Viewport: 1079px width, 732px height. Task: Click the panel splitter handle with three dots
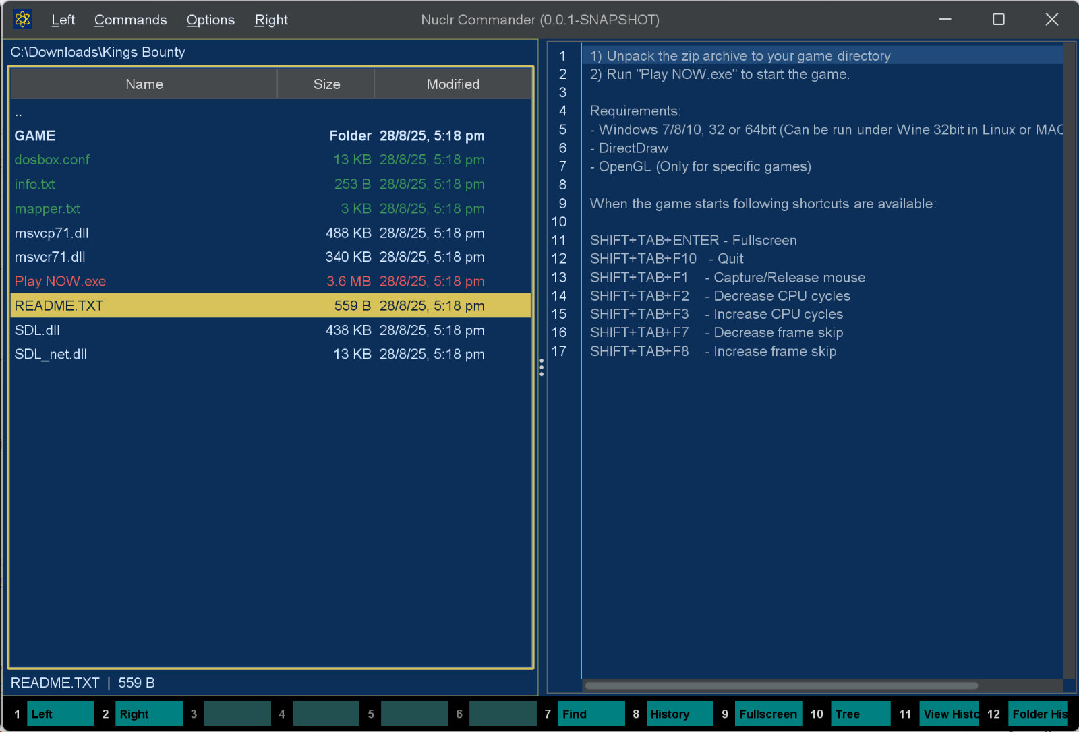point(542,367)
